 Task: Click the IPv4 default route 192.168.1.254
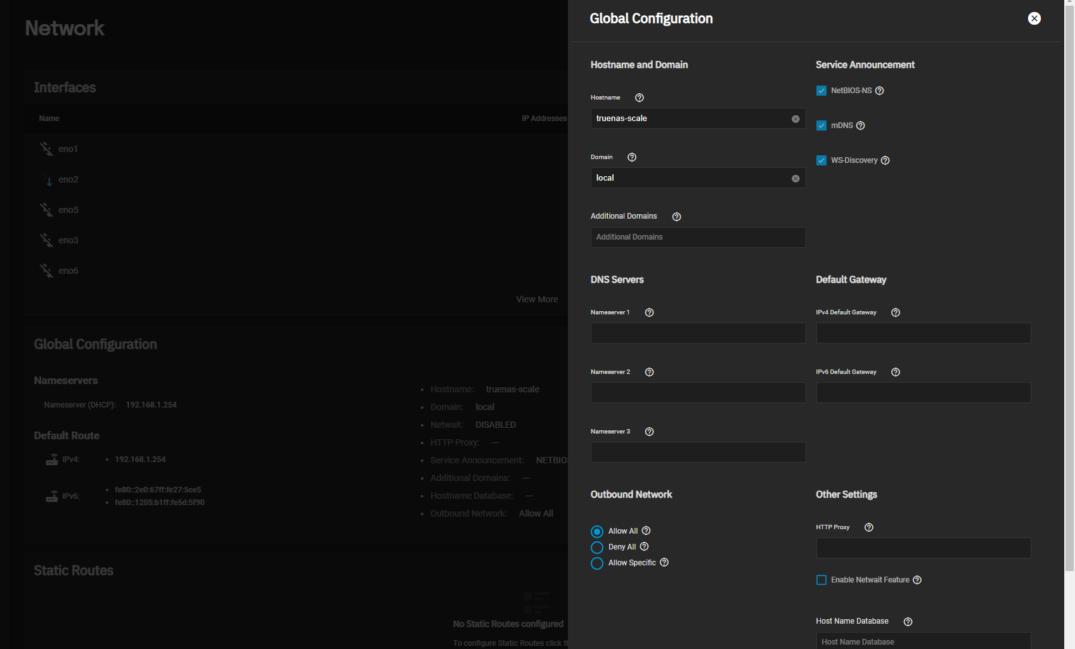pos(140,459)
